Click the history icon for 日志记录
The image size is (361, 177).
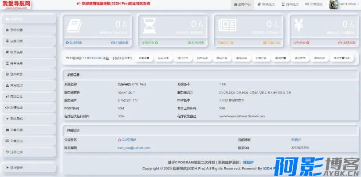tap(7, 152)
